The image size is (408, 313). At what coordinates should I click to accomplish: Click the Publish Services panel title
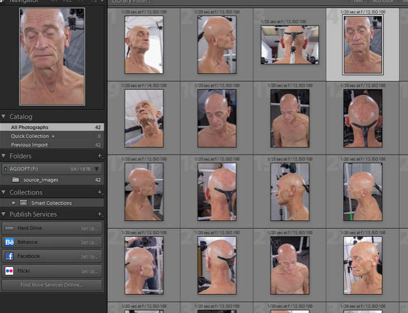click(33, 214)
